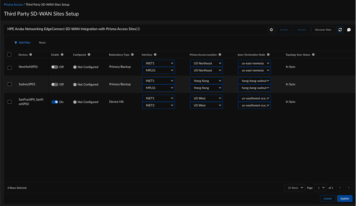This screenshot has width=356, height=206.
Task: Open the 25 Rows page size dropdown
Action: coord(294,188)
